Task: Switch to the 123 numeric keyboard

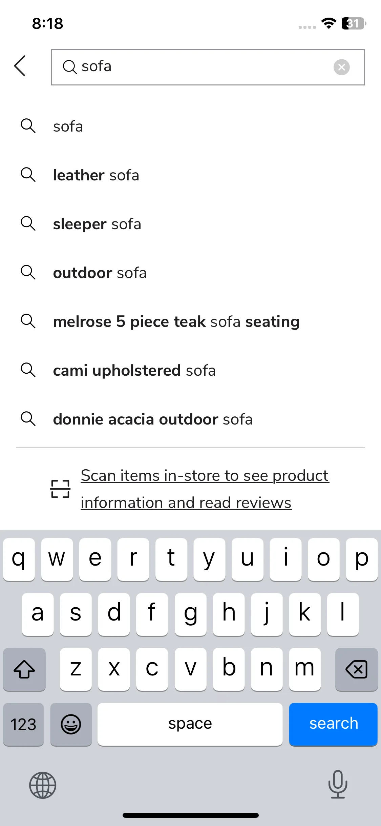Action: [23, 724]
